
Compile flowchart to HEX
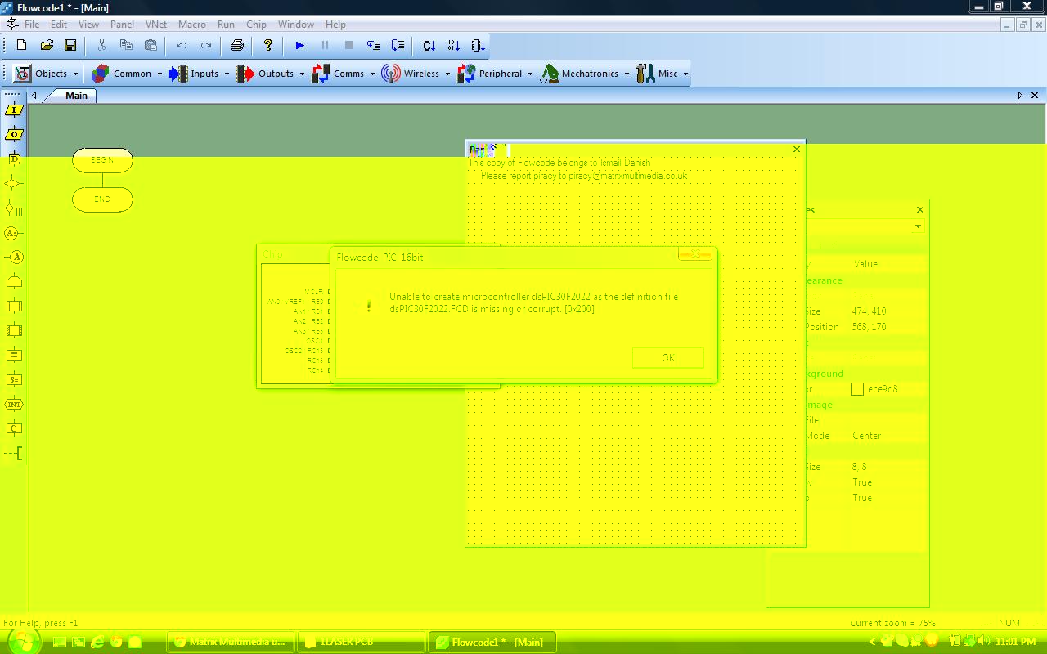point(454,45)
